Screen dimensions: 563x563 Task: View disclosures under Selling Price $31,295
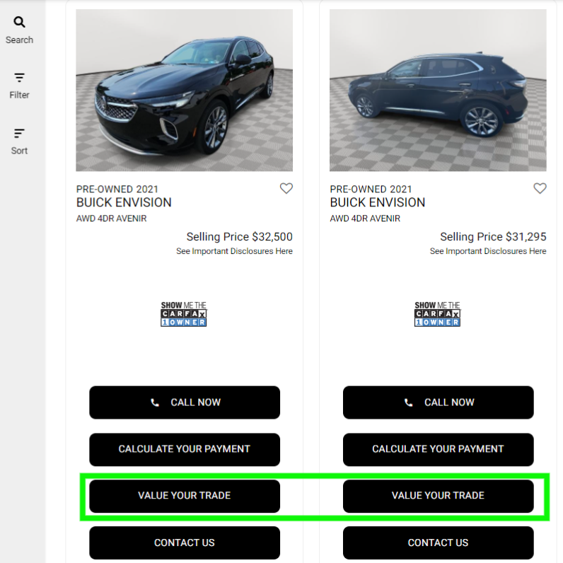[488, 251]
